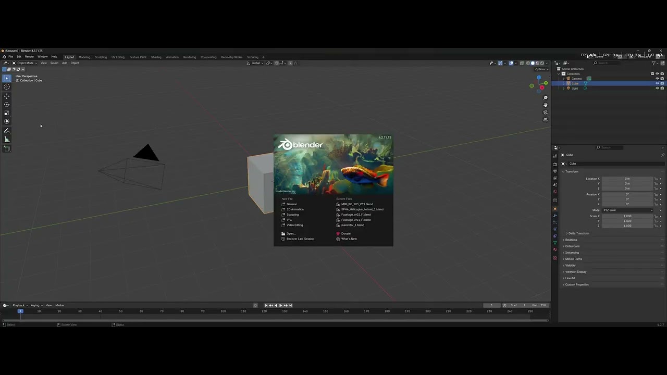Viewport: 667px width, 375px height.
Task: Open the Particles properties tab
Action: (x=555, y=222)
